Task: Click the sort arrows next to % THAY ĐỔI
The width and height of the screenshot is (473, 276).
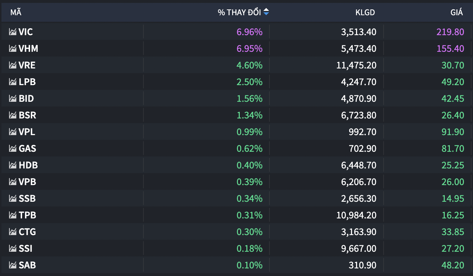Action: pos(266,12)
